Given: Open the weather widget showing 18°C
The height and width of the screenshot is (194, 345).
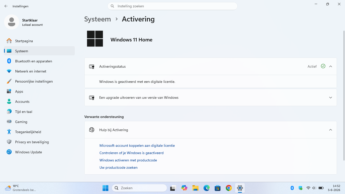Looking at the screenshot, I should pos(20,188).
